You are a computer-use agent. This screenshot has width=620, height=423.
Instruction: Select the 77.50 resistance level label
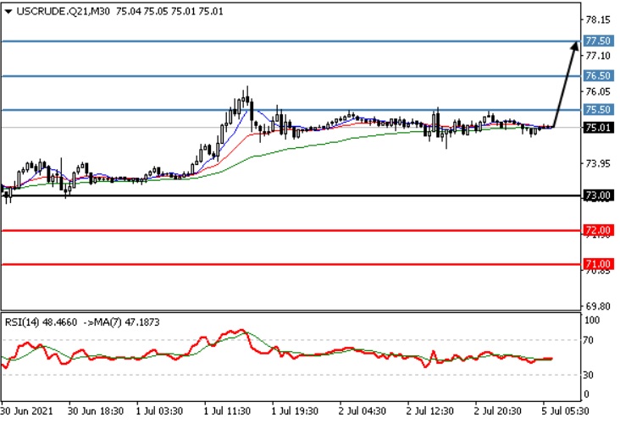click(598, 41)
